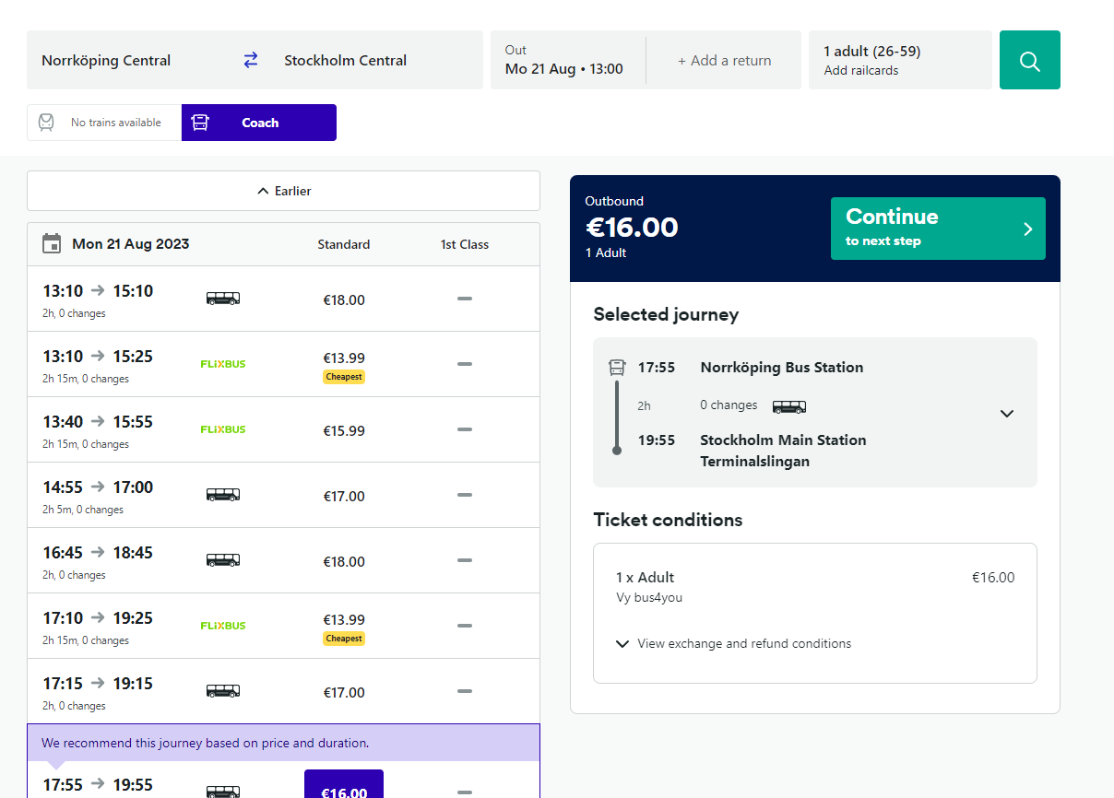The image size is (1114, 798).
Task: Click Continue to next step
Action: point(937,229)
